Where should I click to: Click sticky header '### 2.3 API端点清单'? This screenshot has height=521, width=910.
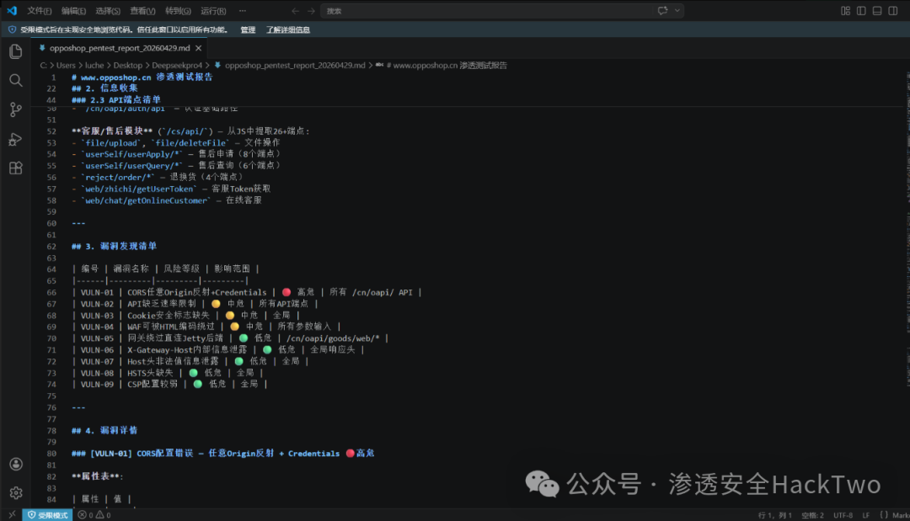coord(116,99)
